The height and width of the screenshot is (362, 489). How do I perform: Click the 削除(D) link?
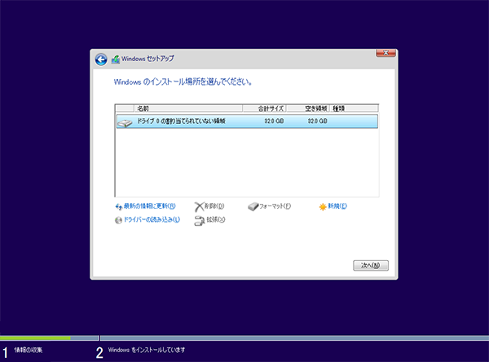click(214, 206)
